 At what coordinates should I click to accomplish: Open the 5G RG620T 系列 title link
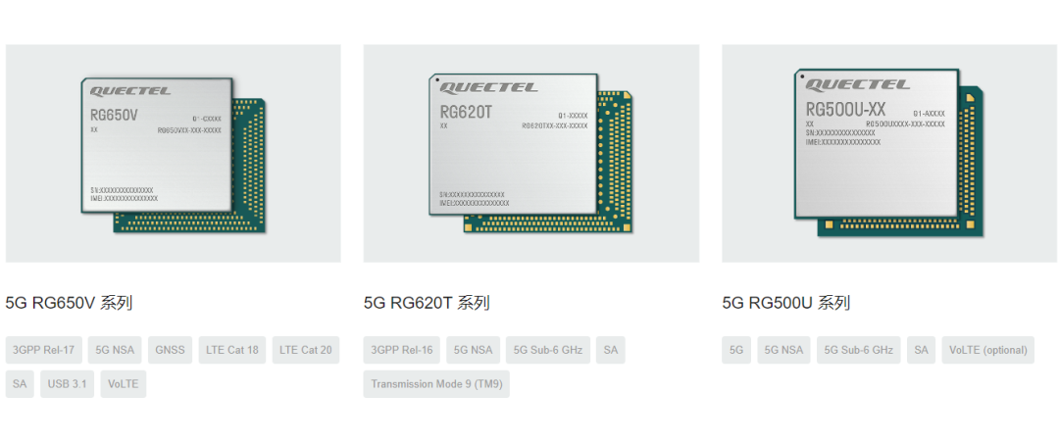click(427, 303)
